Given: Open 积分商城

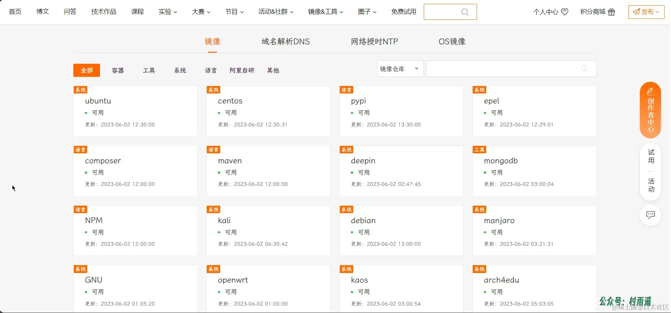Looking at the screenshot, I should pos(593,12).
